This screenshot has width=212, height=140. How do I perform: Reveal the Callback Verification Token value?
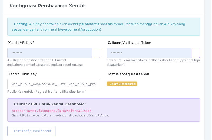(196, 53)
